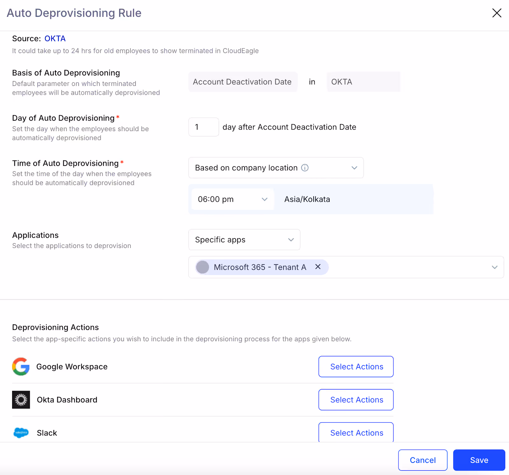Close the Auto Deprovisioning Rule dialog
The image size is (509, 475).
(x=497, y=13)
